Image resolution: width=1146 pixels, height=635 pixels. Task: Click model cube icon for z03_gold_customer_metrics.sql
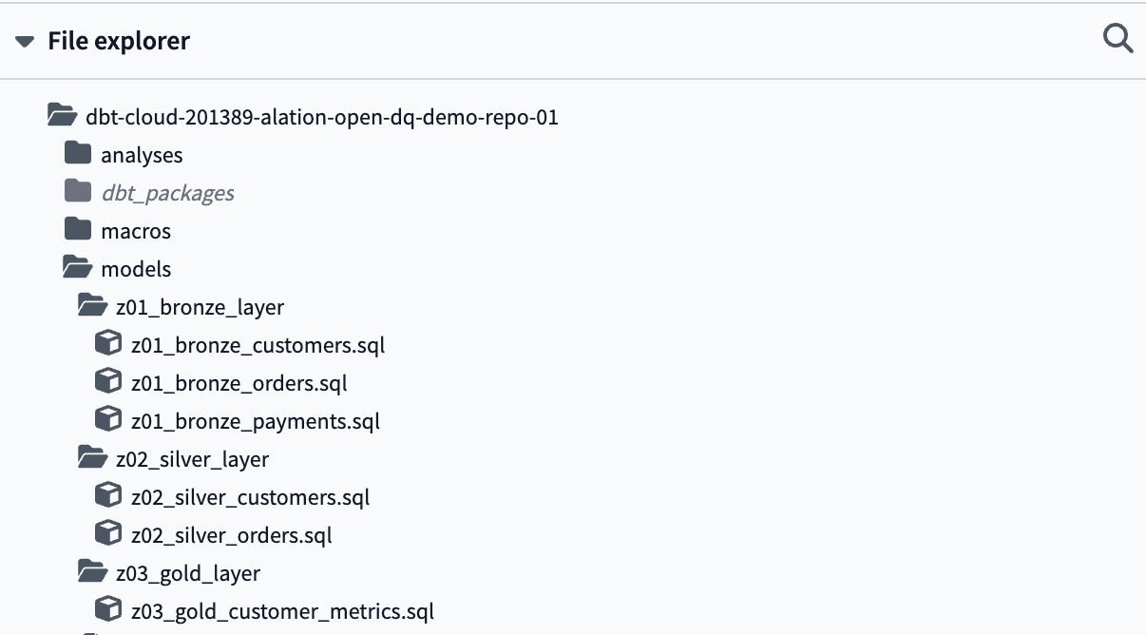tap(108, 610)
